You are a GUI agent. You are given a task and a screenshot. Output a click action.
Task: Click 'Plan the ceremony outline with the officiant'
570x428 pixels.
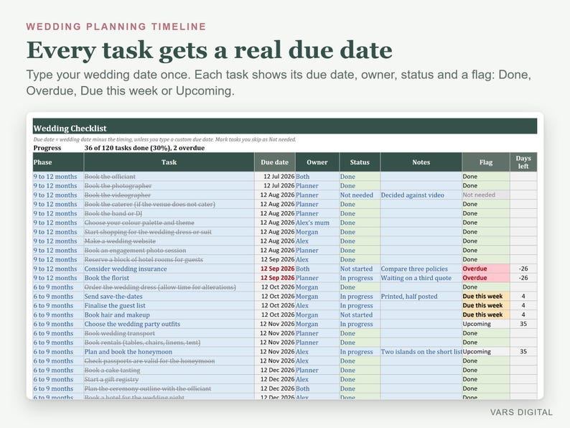(169, 389)
